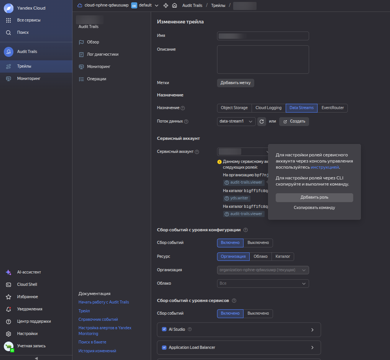Click the resource hierarchy icon in breadcrumb
Screen dimensions: 390x360
[166, 5]
